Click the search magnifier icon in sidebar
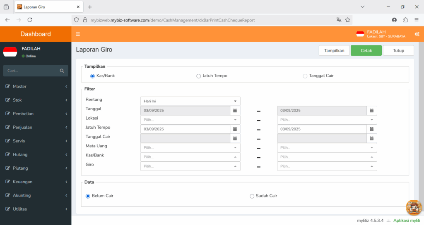Screen dimensions: 424x225 [x=62, y=71]
